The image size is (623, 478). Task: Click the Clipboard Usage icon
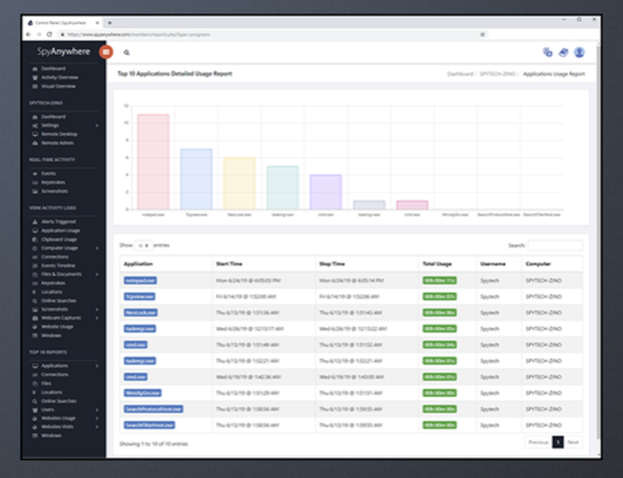[x=35, y=239]
